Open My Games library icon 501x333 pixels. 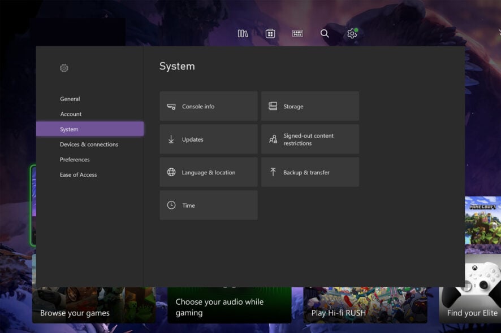pyautogui.click(x=242, y=33)
